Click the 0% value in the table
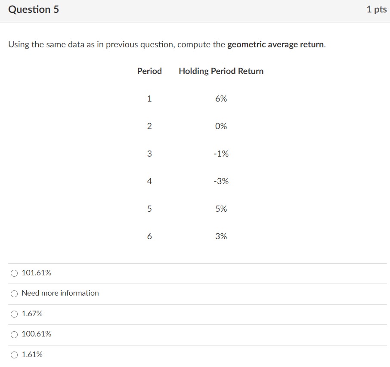The image size is (390, 367). click(221, 126)
